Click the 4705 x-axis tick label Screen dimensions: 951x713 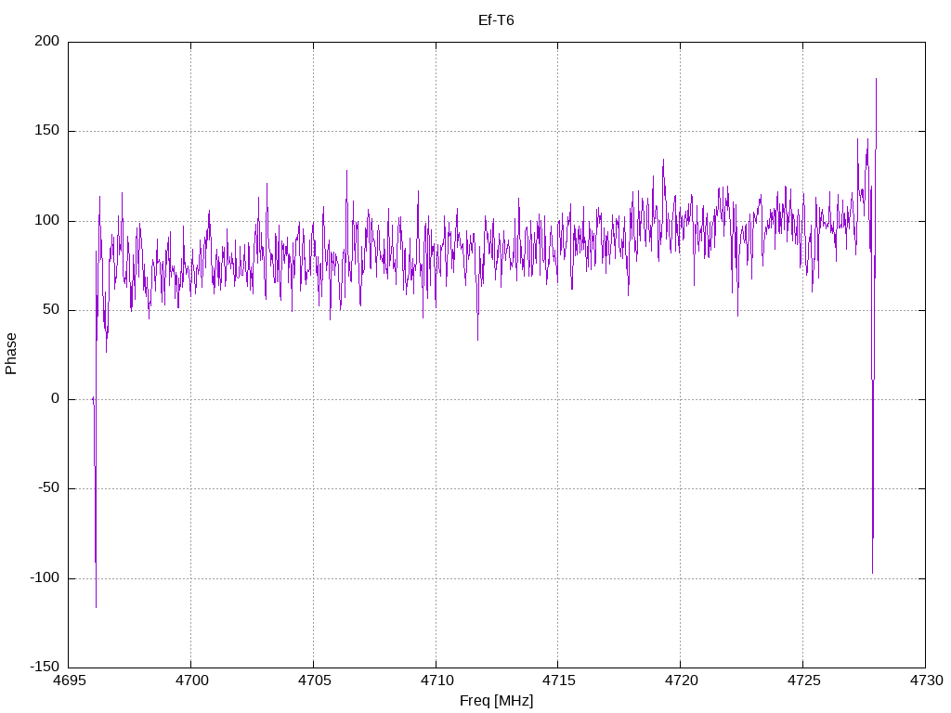pos(314,681)
